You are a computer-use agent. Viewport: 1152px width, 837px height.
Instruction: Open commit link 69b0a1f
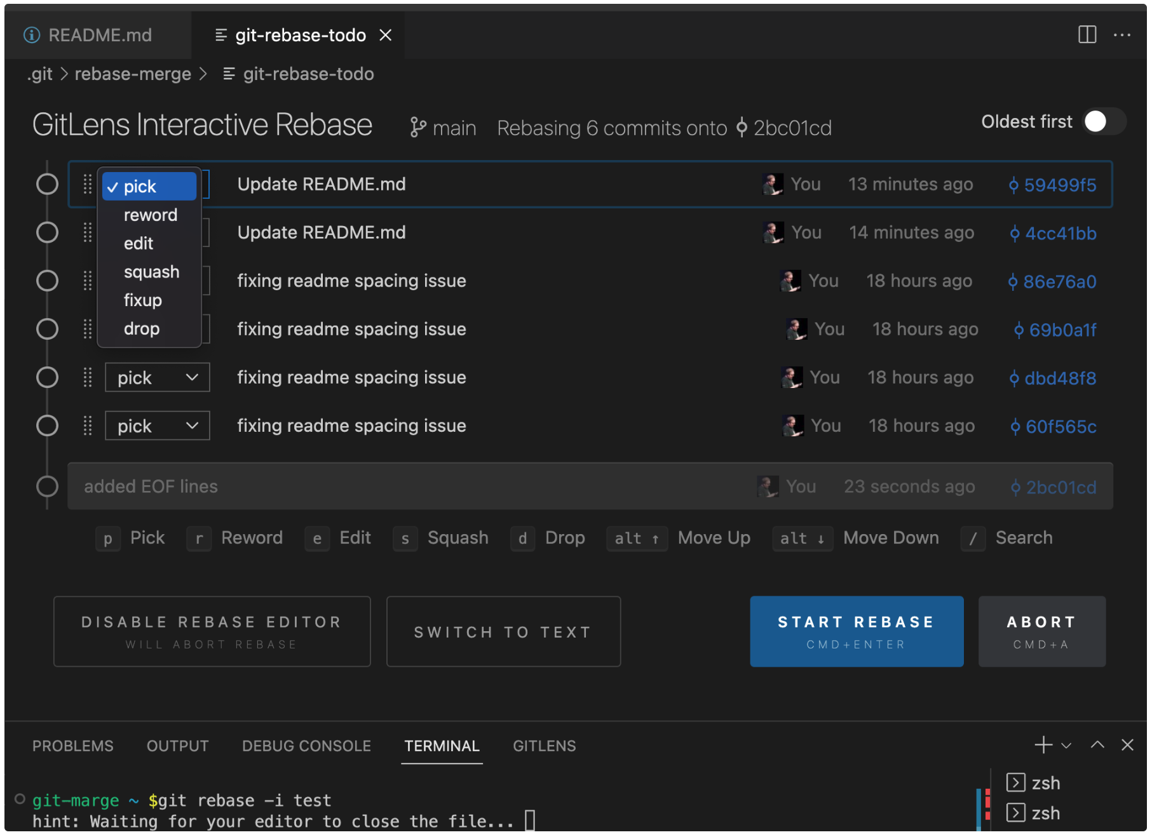[x=1055, y=330]
